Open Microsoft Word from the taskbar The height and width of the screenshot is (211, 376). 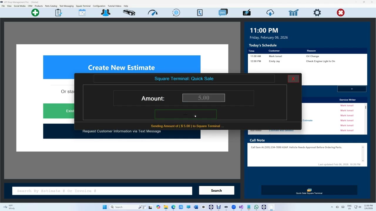click(x=196, y=207)
